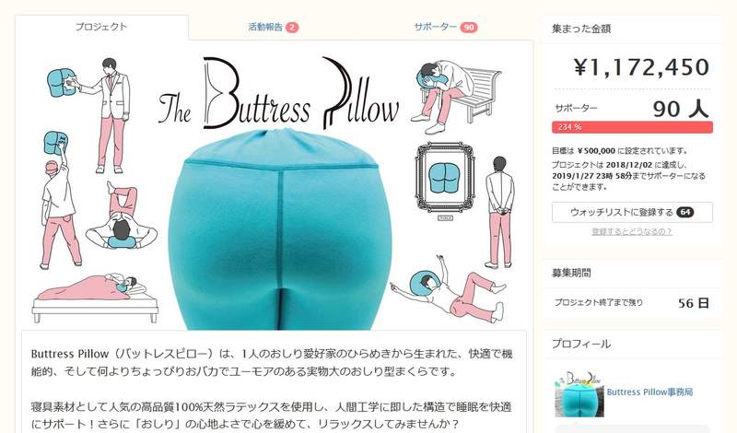
Task: Open the Buttress Pillow事務局 profile link
Action: pos(649,392)
